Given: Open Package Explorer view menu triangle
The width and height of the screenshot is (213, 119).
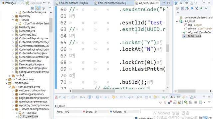Looking at the screenshot, I should tap(50, 8).
